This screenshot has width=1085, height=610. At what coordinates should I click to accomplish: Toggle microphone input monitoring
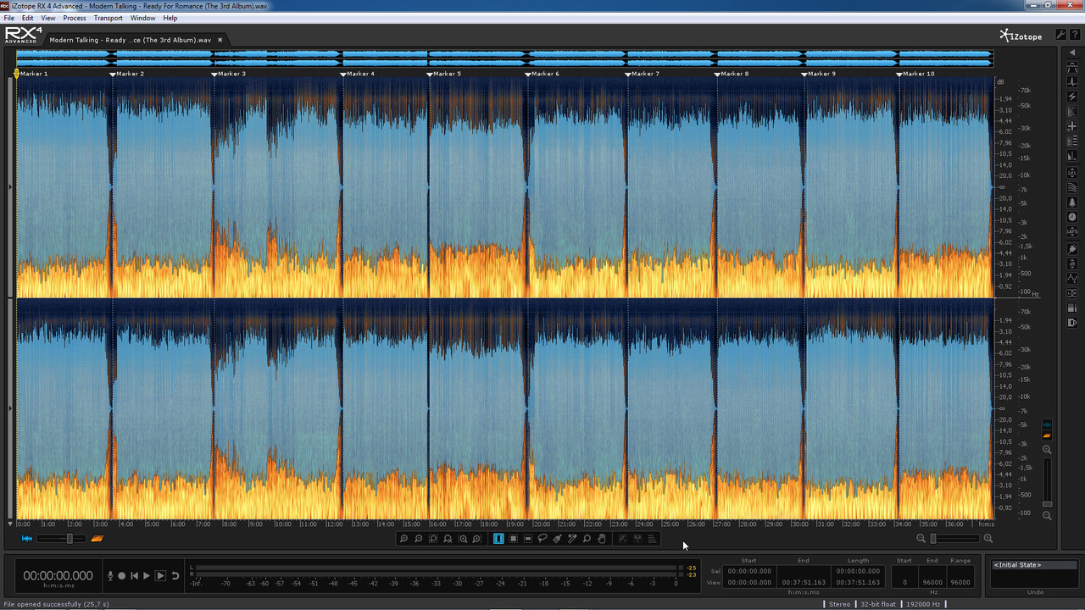point(109,576)
